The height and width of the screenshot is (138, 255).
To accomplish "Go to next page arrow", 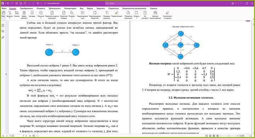I will tap(26, 136).
